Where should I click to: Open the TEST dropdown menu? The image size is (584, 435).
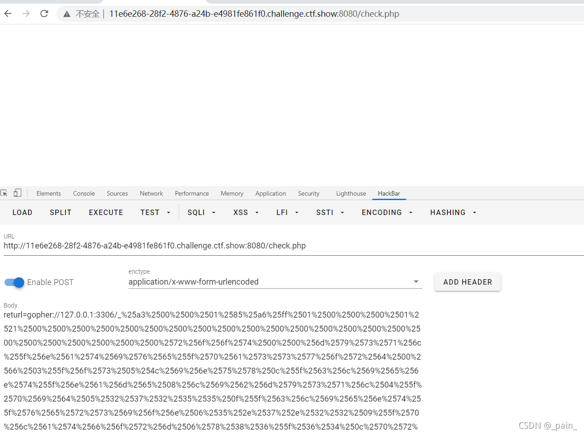[x=155, y=212]
